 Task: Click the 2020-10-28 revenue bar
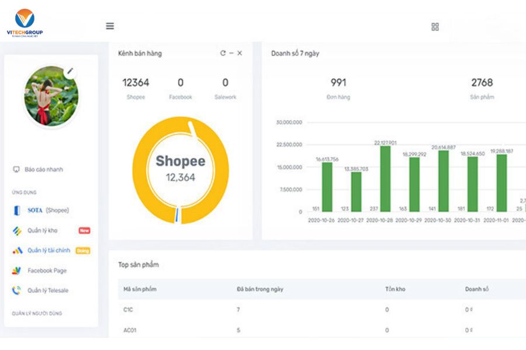pyautogui.click(x=385, y=179)
